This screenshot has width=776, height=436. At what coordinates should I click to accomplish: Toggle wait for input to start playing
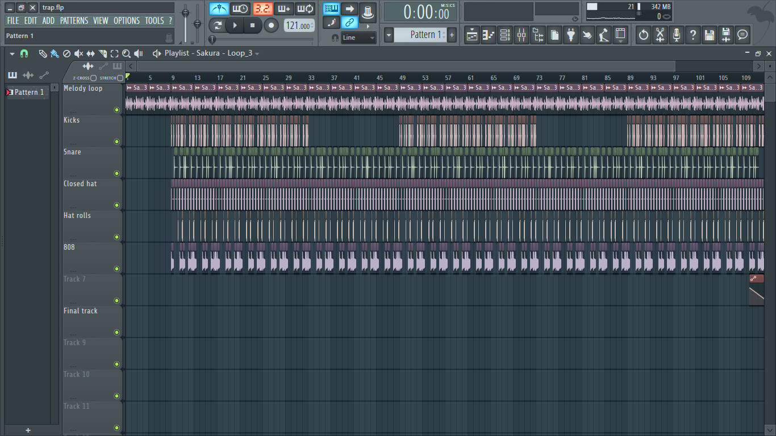(x=240, y=9)
